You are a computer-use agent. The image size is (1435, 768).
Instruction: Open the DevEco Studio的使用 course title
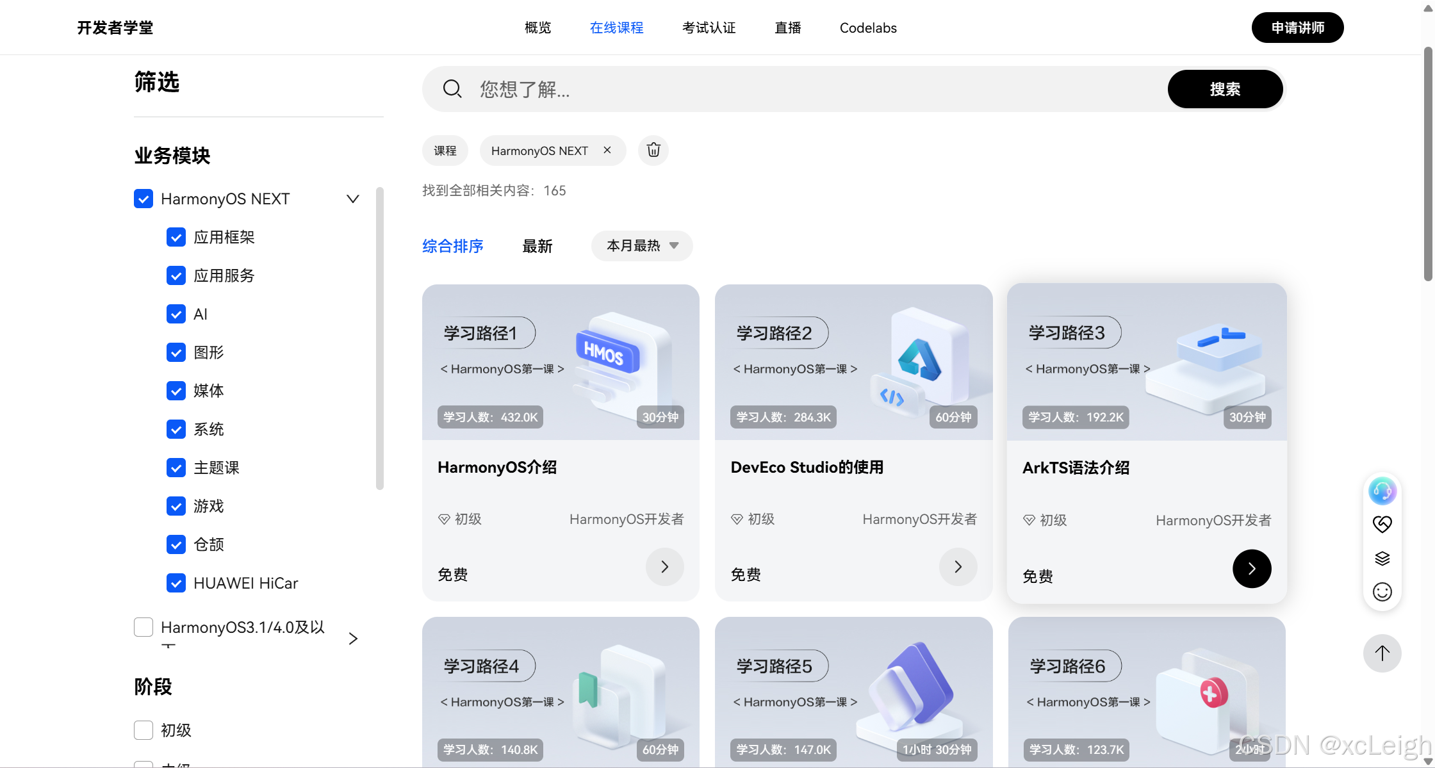click(807, 467)
